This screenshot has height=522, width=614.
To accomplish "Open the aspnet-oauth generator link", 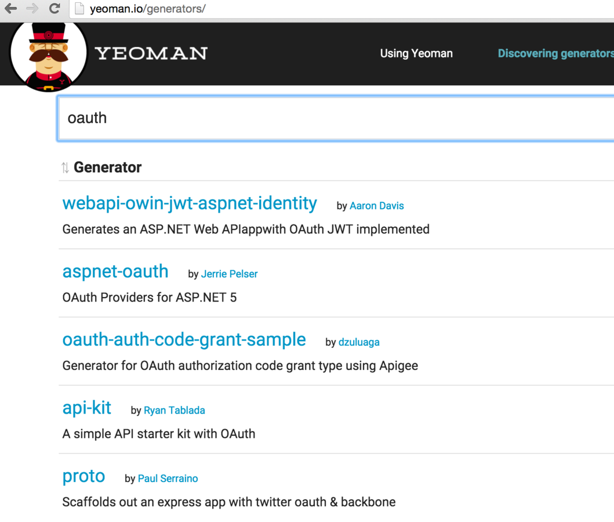I will 115,272.
